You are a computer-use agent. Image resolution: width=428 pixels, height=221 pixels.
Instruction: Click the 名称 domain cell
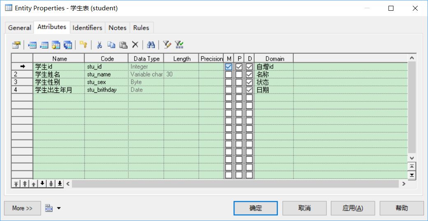[x=274, y=74]
